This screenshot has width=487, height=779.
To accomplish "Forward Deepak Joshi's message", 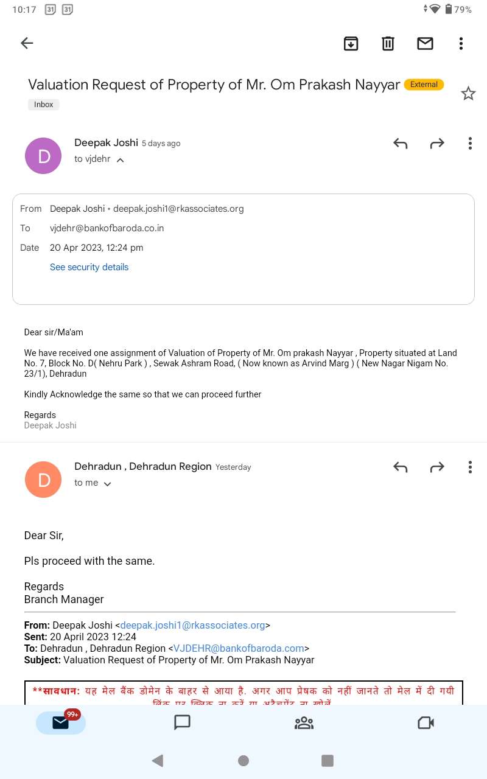I will coord(437,144).
